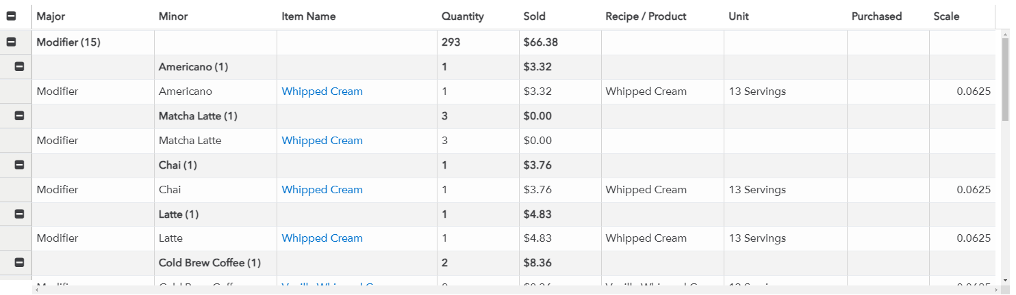Collapse the Chai (1) subgroup

point(19,165)
